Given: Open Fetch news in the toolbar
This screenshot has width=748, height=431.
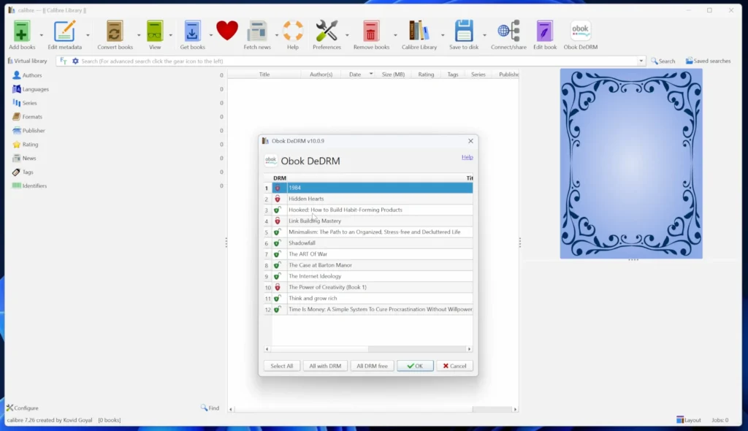Looking at the screenshot, I should 257,31.
